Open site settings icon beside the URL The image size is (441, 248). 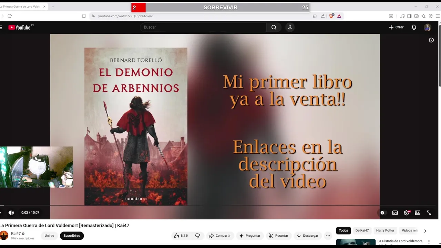[x=93, y=16]
